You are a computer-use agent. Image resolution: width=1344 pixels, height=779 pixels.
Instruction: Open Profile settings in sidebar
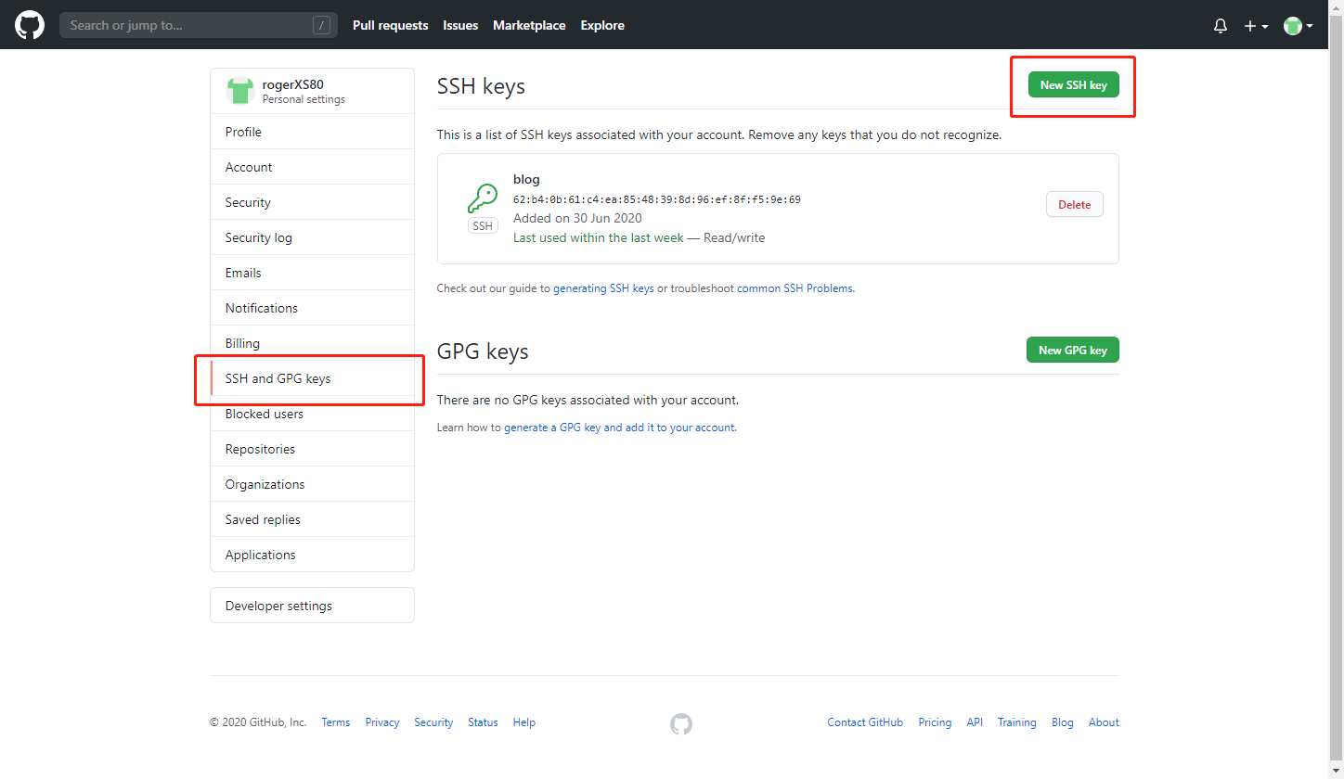[312, 132]
